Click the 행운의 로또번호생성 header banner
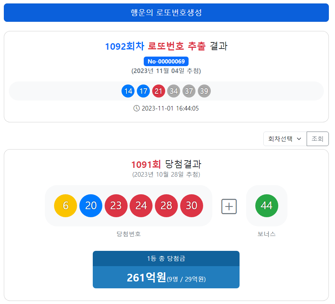This screenshot has height=304, width=335. pyautogui.click(x=166, y=13)
